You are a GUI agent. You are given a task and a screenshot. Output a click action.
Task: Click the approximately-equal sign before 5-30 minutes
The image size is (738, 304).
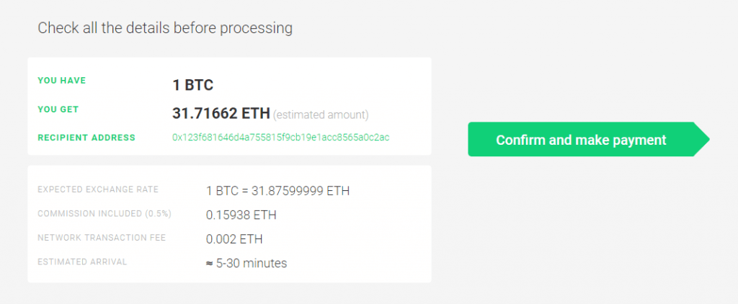tap(210, 264)
